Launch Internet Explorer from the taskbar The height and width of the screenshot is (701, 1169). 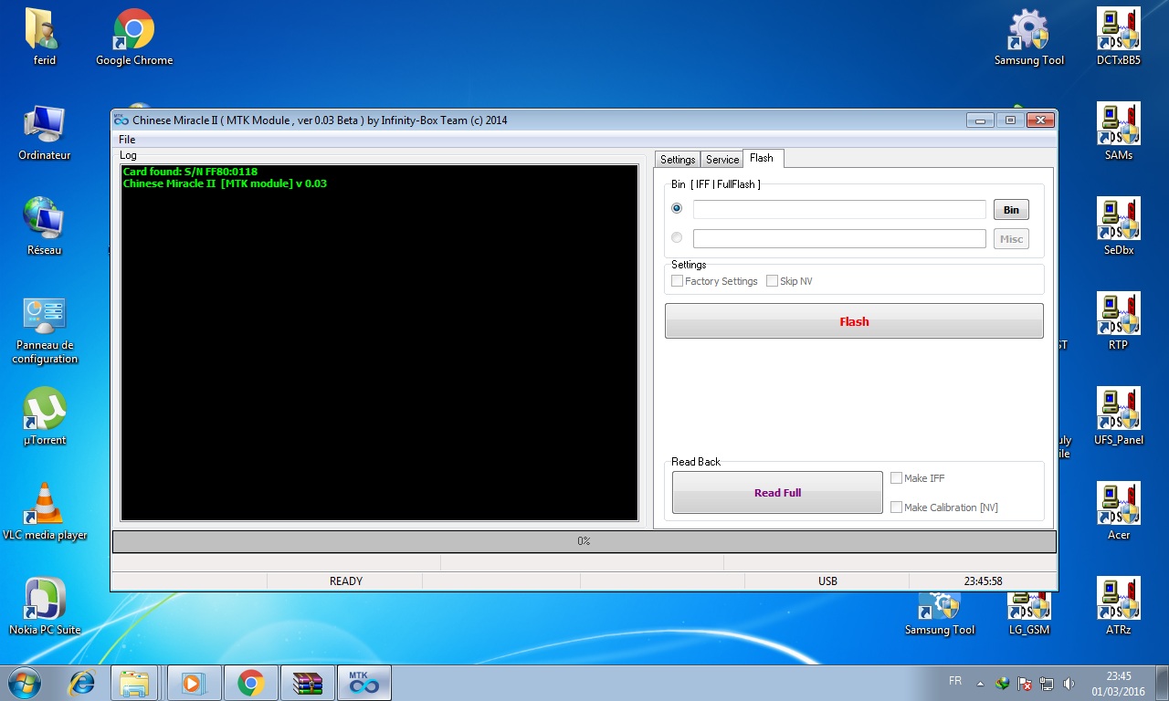82,682
